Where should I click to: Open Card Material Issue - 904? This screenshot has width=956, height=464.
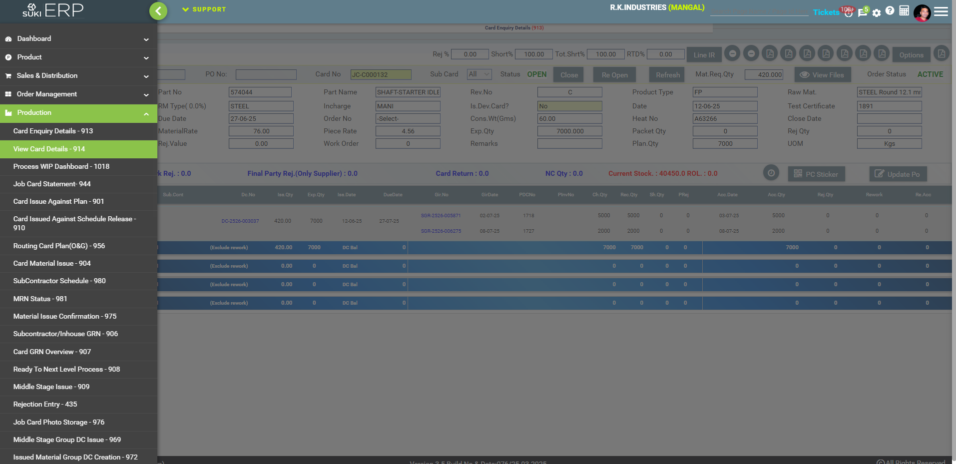(x=52, y=264)
